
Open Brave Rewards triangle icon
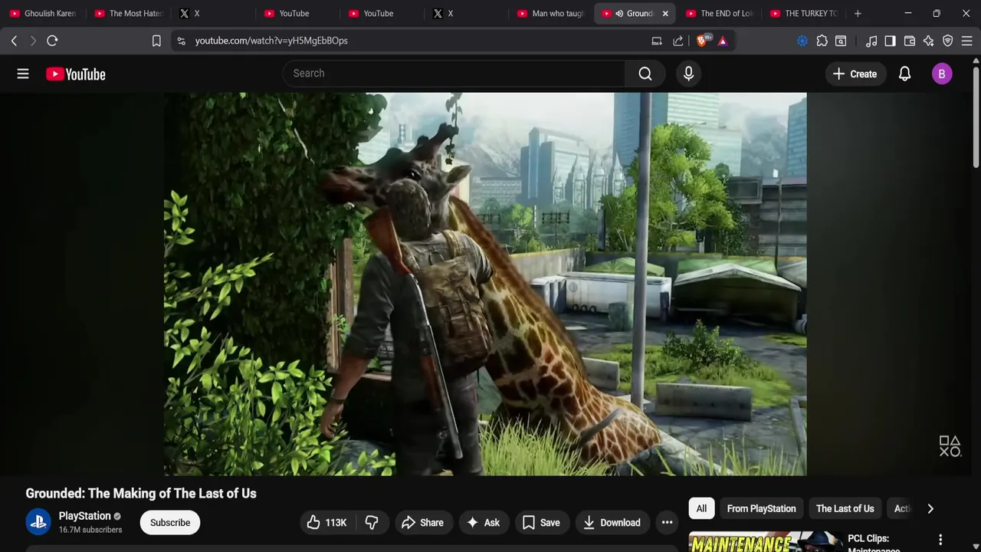[723, 41]
